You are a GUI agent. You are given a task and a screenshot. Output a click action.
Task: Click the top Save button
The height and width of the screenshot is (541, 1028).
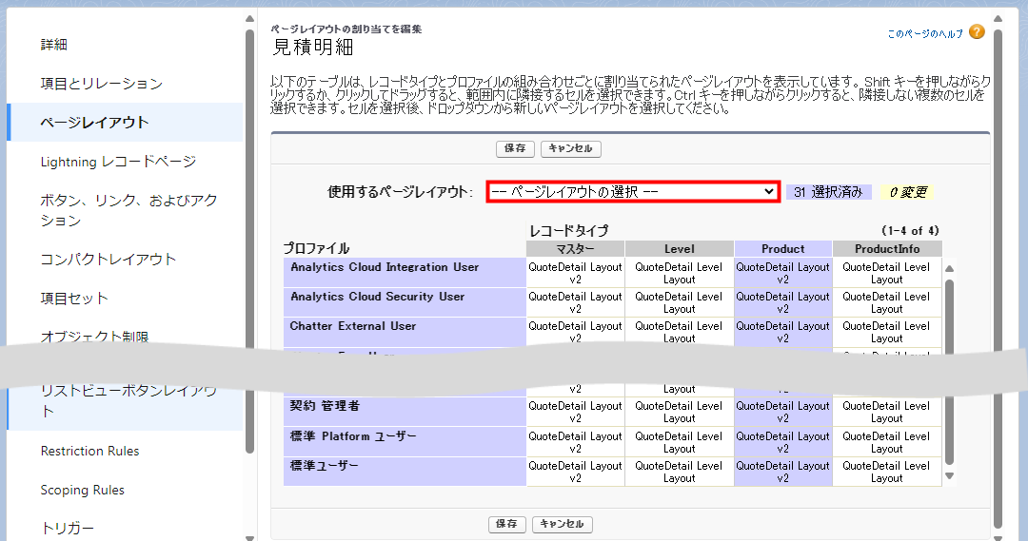[x=515, y=149]
